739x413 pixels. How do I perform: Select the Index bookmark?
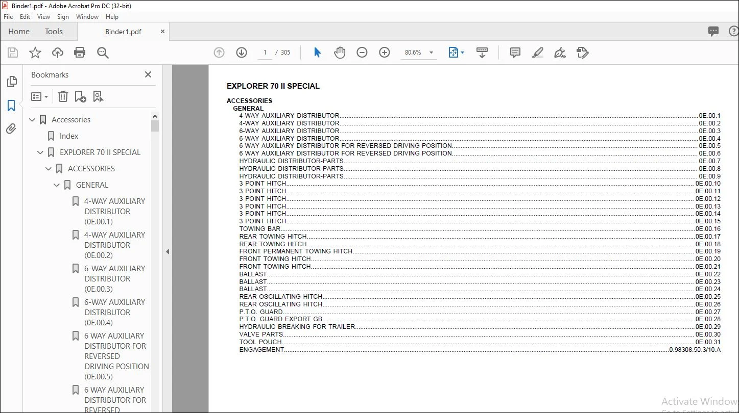[69, 136]
